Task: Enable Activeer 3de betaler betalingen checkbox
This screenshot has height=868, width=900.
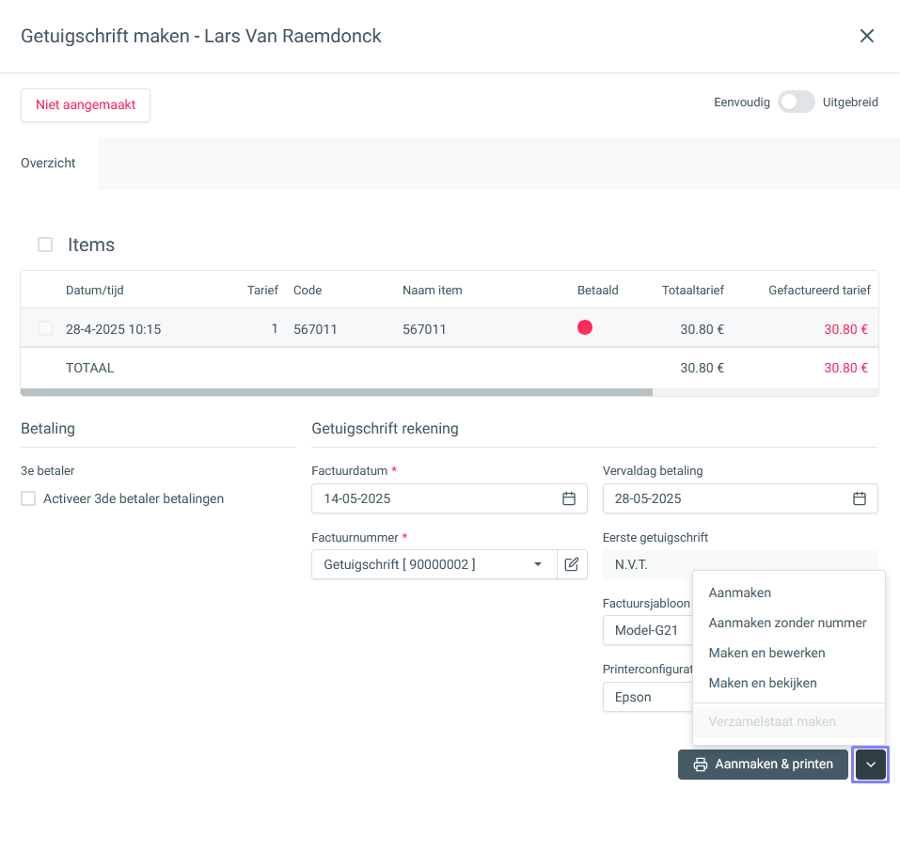Action: click(28, 498)
